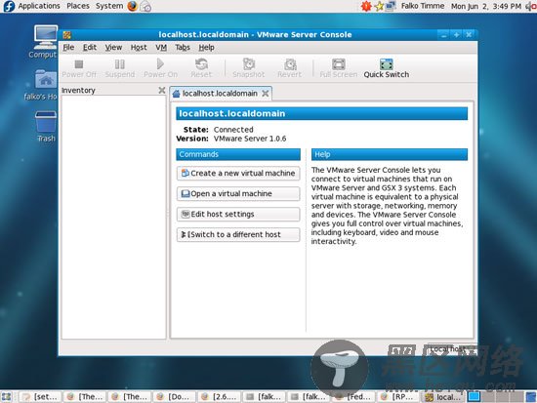Switch to the [set... taskbar window
This screenshot has width=537, height=403.
coord(40,397)
